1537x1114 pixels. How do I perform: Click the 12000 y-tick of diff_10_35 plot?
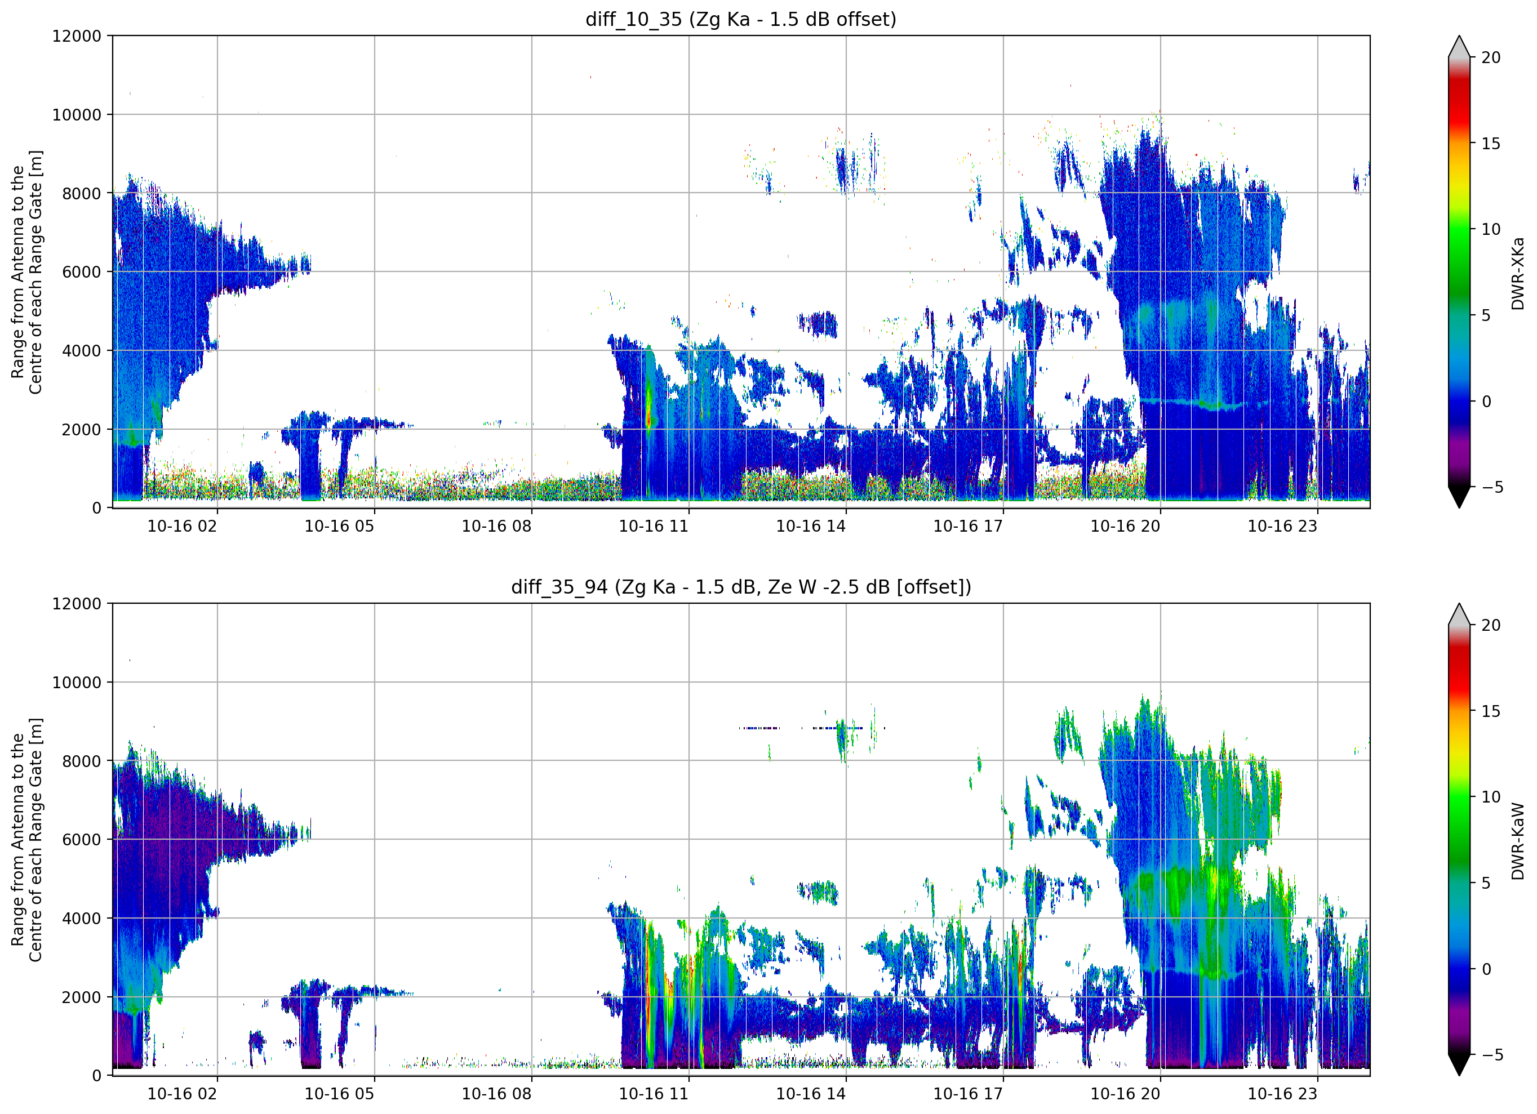tap(77, 36)
